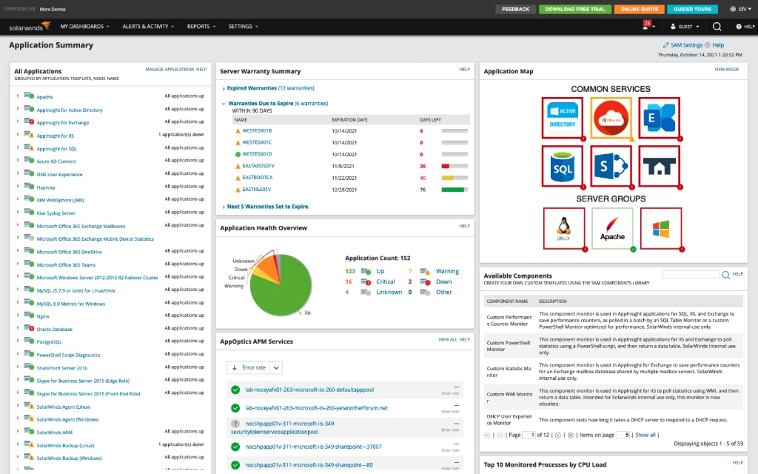Click the SolarWinds logo
Image resolution: width=758 pixels, height=474 pixels.
[x=28, y=26]
